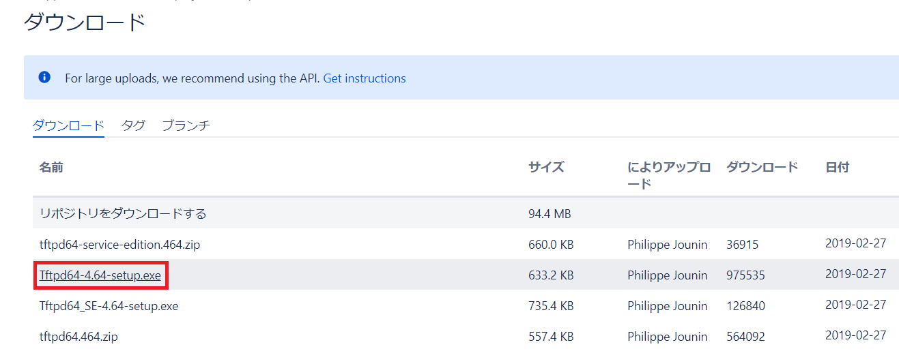Viewport: 899px width, 351px height.
Task: Select the ダウンロード tab
Action: point(68,125)
